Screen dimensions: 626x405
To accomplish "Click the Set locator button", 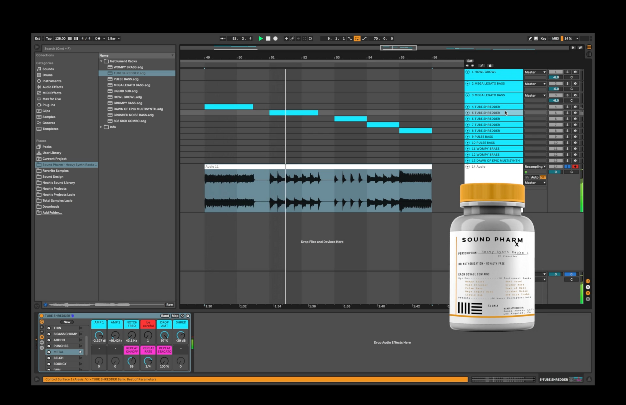I will coord(470,61).
